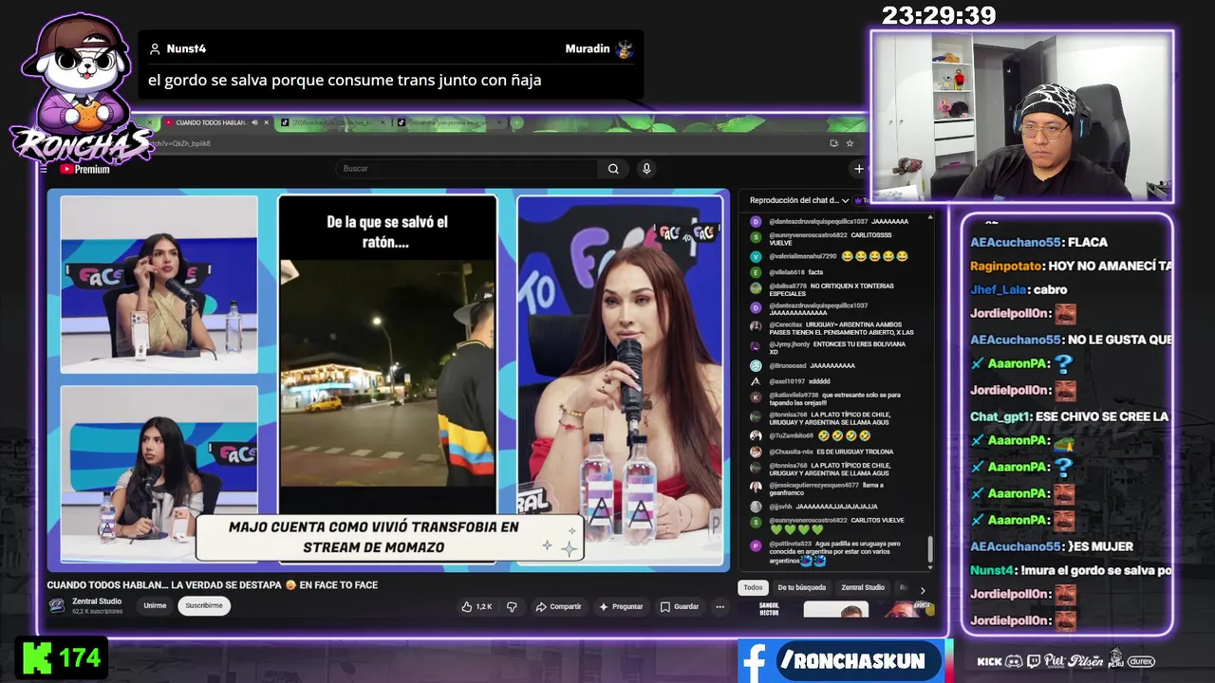1215x683 pixels.
Task: Click the Preguntar button
Action: [622, 606]
